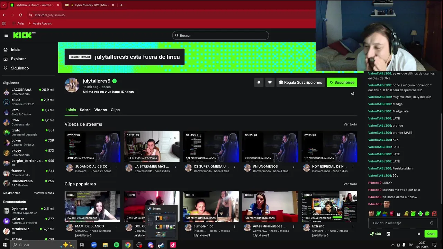
Task: Open Adobe Acrobat bookmark
Action: click(x=40, y=24)
